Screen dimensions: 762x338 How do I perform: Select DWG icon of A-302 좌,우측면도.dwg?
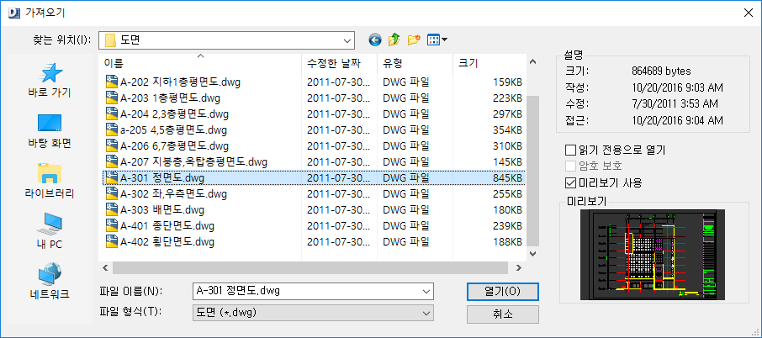(x=112, y=194)
